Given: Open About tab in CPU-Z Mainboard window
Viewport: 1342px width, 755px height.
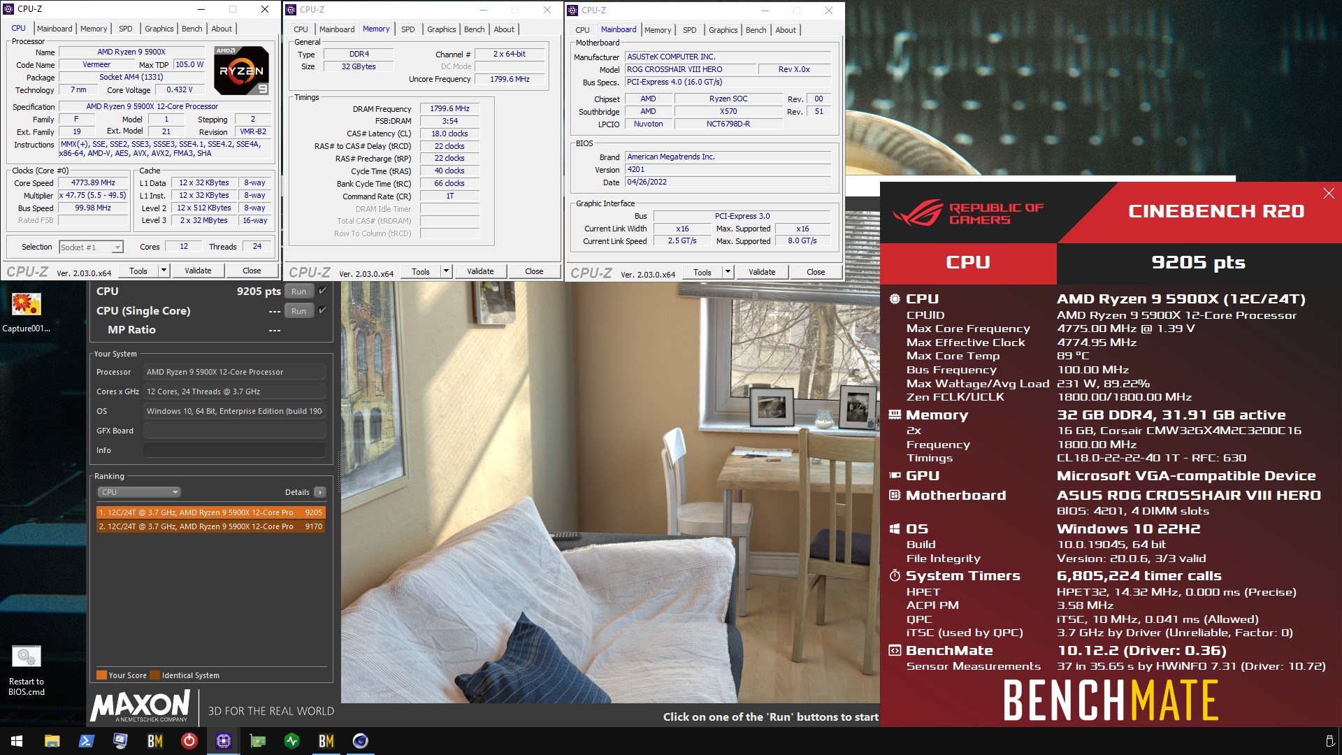Looking at the screenshot, I should (x=786, y=30).
